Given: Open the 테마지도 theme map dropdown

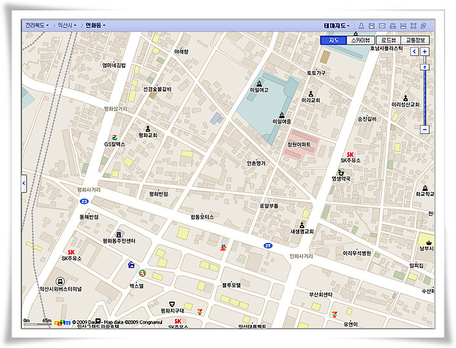Looking at the screenshot, I should pyautogui.click(x=337, y=26).
